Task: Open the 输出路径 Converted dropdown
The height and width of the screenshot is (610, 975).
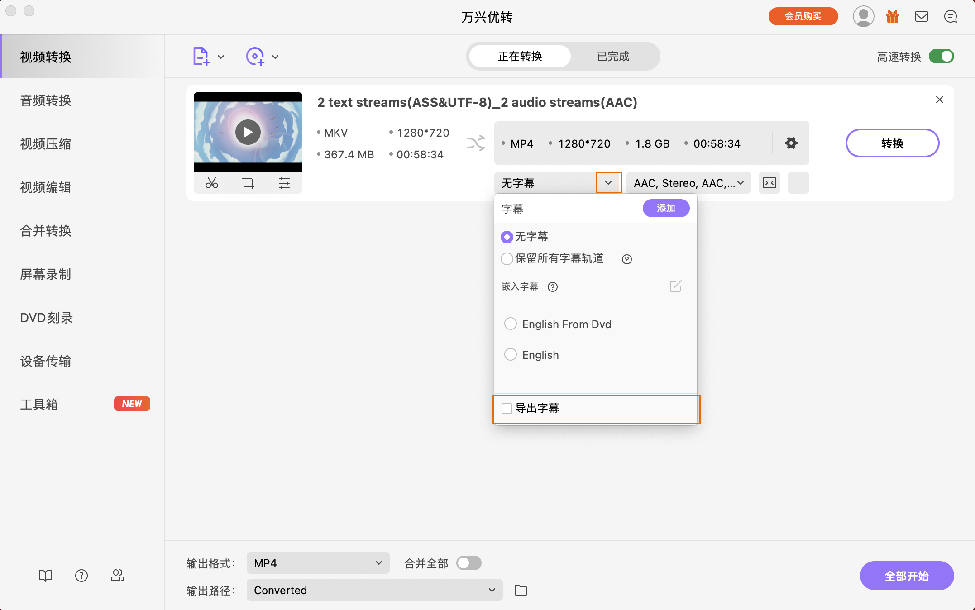Action: 374,590
